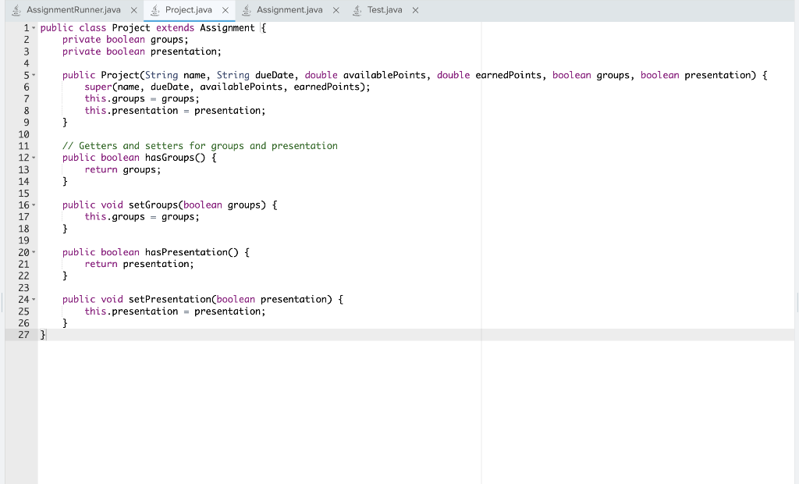Click 'this.groups = groups;' on line 17
Image resolution: width=799 pixels, height=484 pixels.
pyautogui.click(x=142, y=217)
